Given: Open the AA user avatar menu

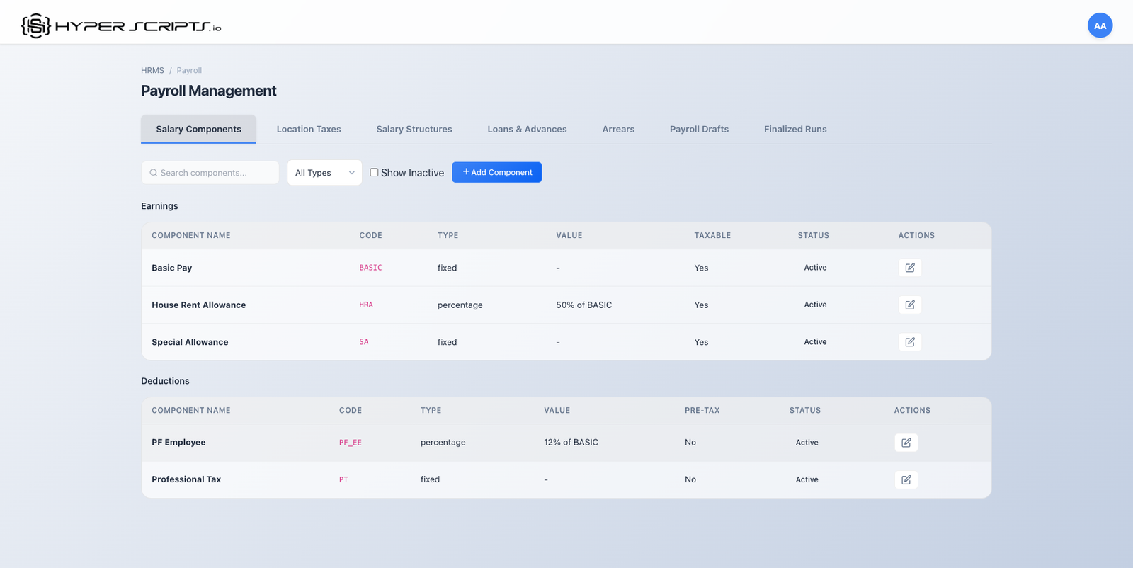Looking at the screenshot, I should [1100, 25].
